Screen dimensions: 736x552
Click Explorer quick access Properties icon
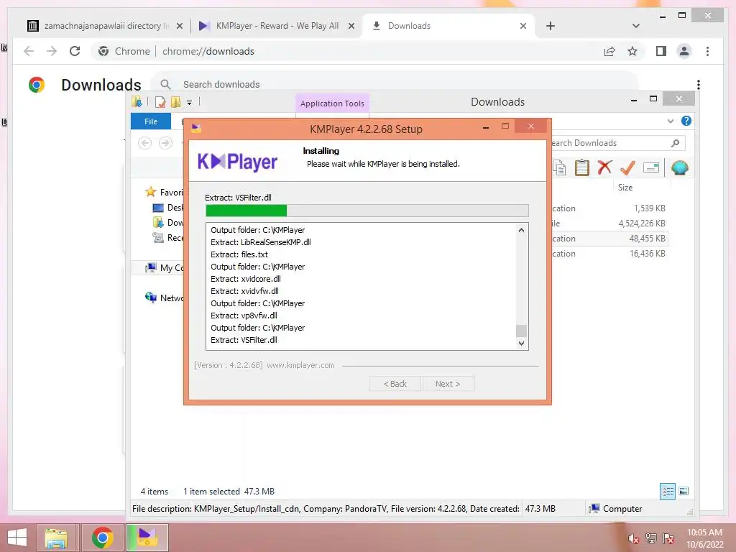160,102
